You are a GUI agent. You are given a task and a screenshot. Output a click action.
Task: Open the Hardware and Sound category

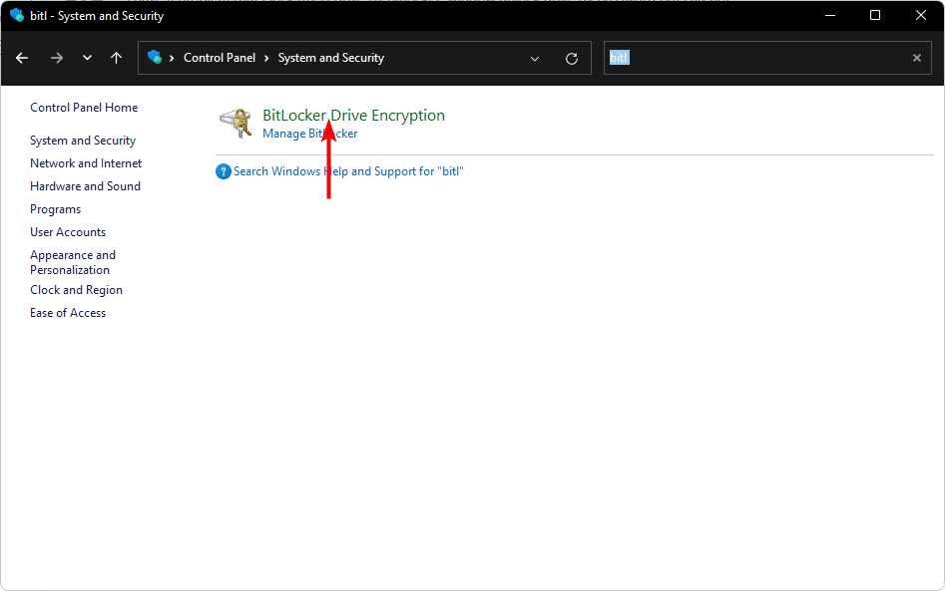point(85,186)
